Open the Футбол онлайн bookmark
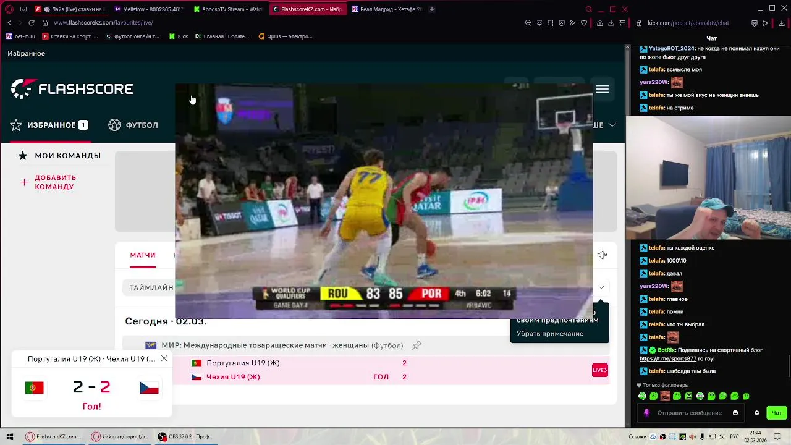 click(132, 36)
